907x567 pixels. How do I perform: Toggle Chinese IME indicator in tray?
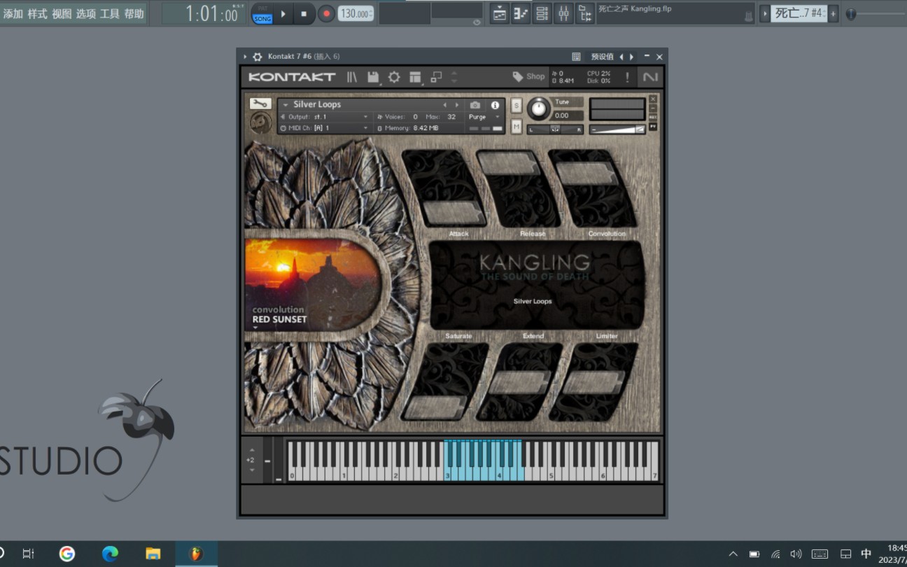pyautogui.click(x=866, y=554)
